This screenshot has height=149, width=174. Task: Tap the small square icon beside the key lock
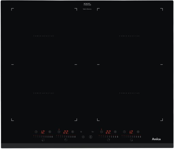[x=81, y=132]
